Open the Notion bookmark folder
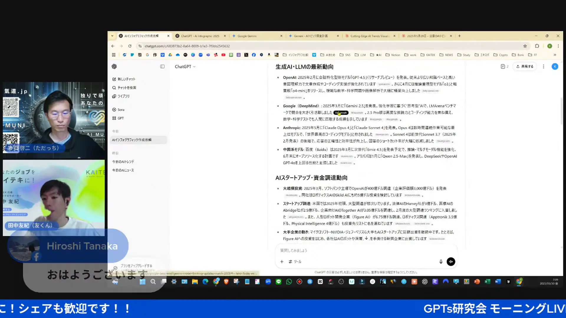This screenshot has height=318, width=566. [x=393, y=55]
